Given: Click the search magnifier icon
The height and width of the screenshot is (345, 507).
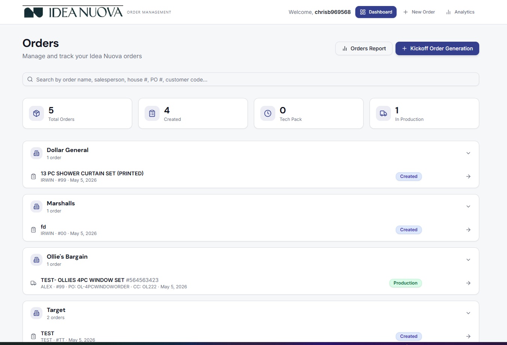Looking at the screenshot, I should [30, 79].
